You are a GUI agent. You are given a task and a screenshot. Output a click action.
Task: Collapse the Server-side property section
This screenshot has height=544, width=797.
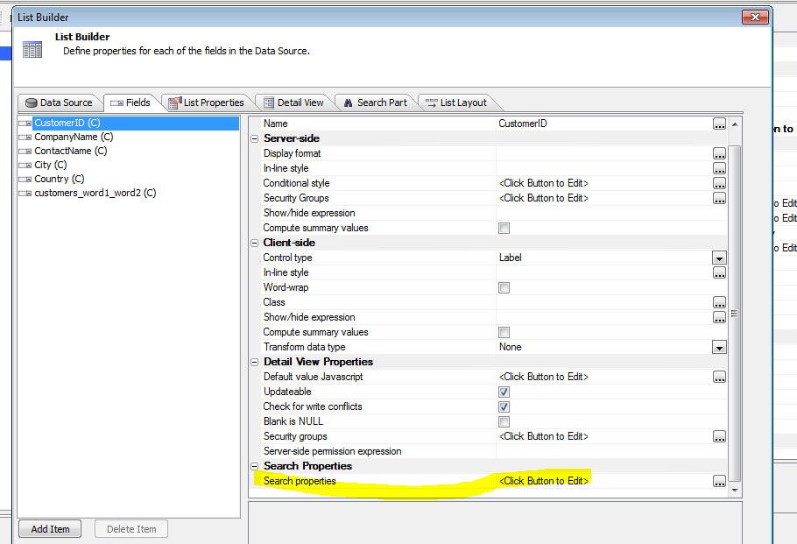click(255, 138)
